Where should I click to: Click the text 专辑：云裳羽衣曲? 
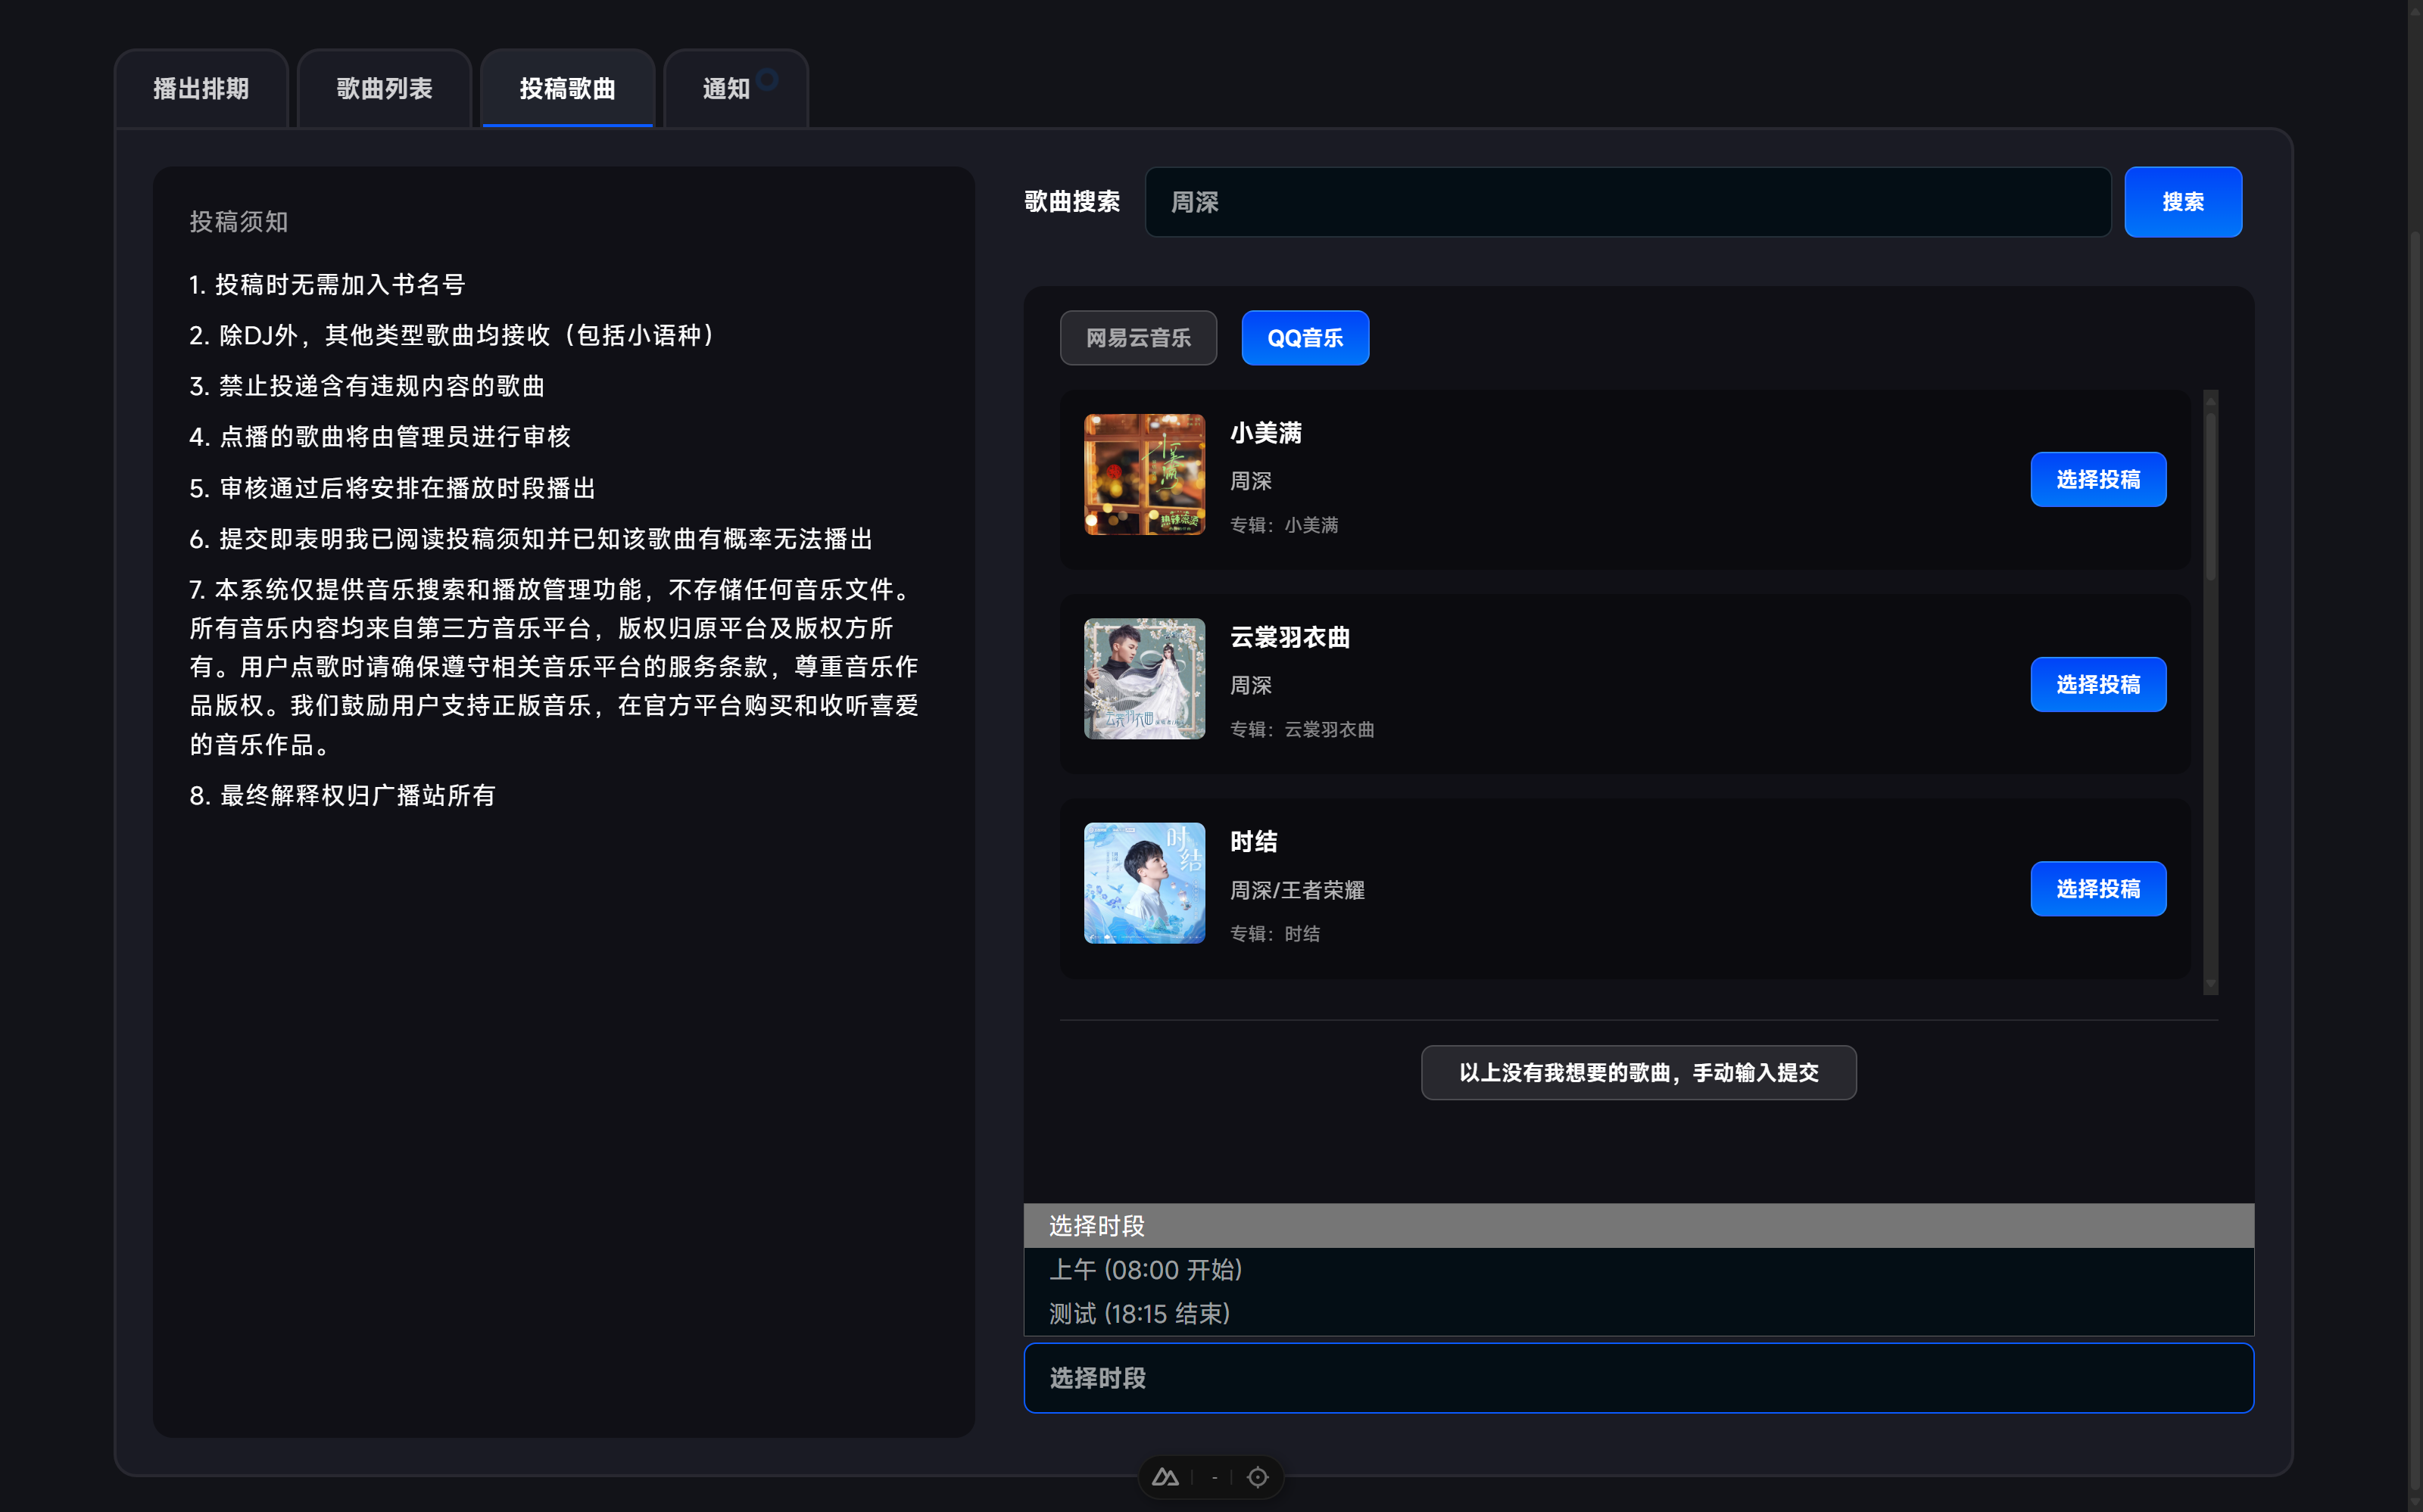click(1302, 730)
